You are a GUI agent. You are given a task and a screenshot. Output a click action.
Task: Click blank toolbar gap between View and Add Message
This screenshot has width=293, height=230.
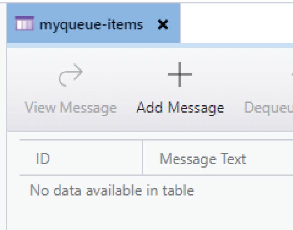tap(126, 89)
